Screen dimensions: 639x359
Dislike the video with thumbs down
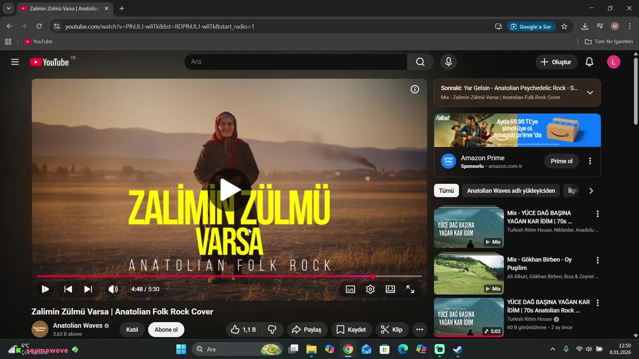click(272, 330)
